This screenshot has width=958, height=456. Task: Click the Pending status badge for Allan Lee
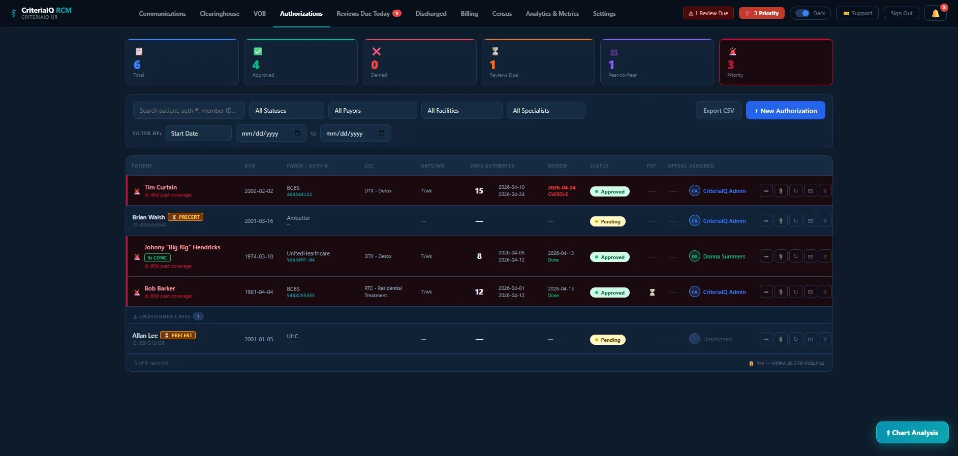(x=607, y=340)
